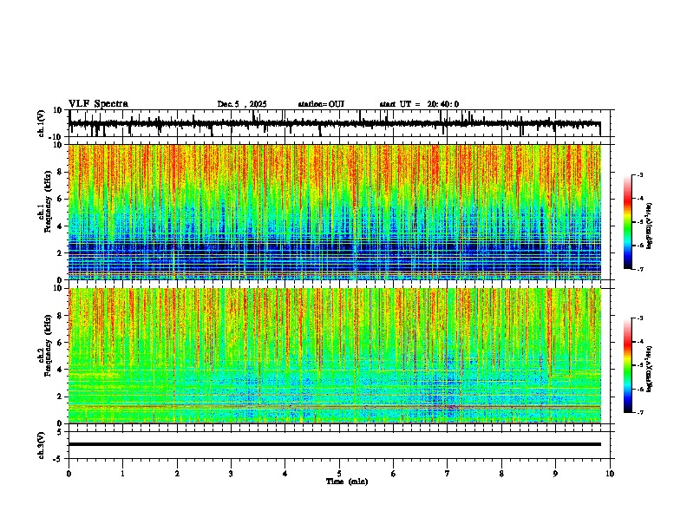
Task: Click the date text "Dec. 5 , 2025"
Action: click(242, 104)
